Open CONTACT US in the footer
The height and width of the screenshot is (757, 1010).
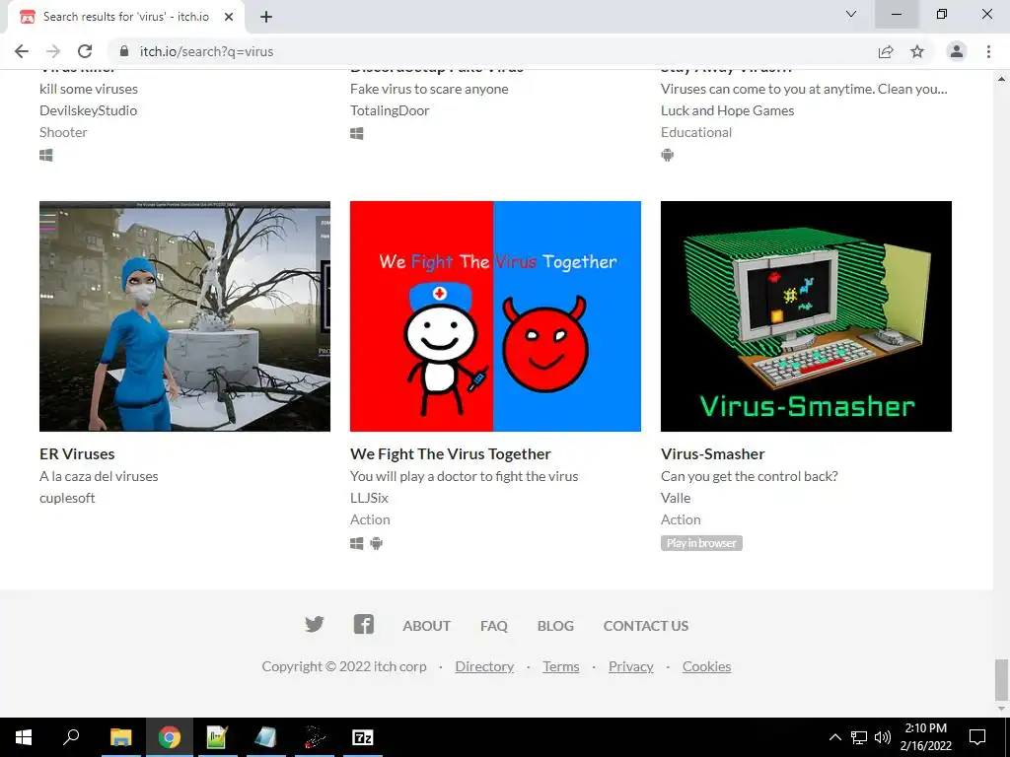point(645,626)
